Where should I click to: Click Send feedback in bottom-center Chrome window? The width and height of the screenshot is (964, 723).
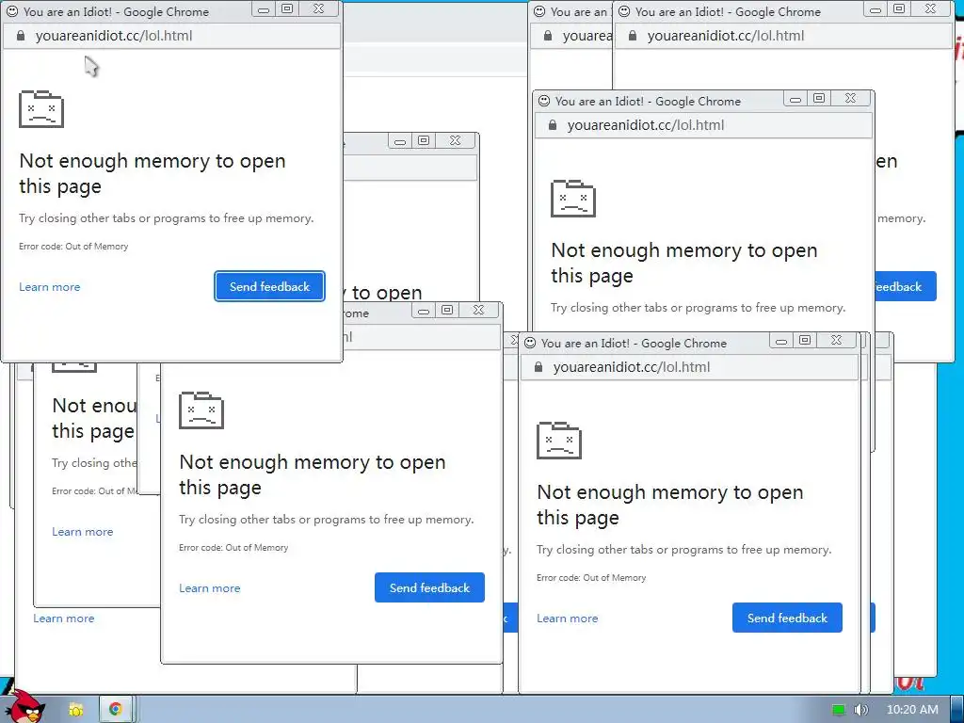[429, 587]
